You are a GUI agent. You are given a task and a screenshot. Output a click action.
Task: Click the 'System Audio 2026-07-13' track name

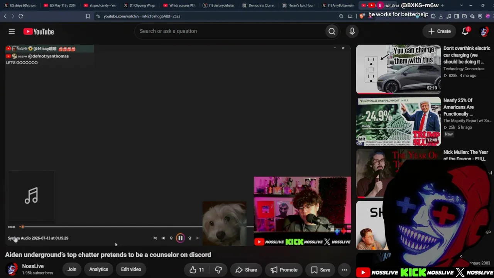pos(38,238)
